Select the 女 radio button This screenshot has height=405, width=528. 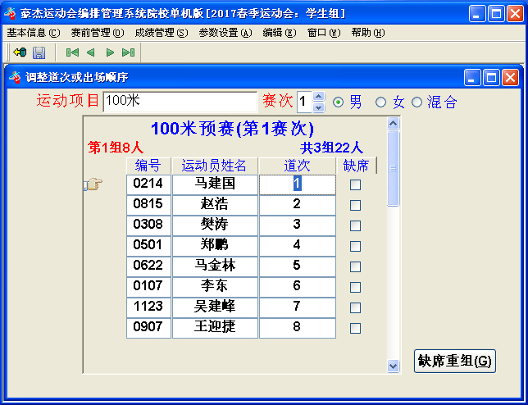(380, 102)
